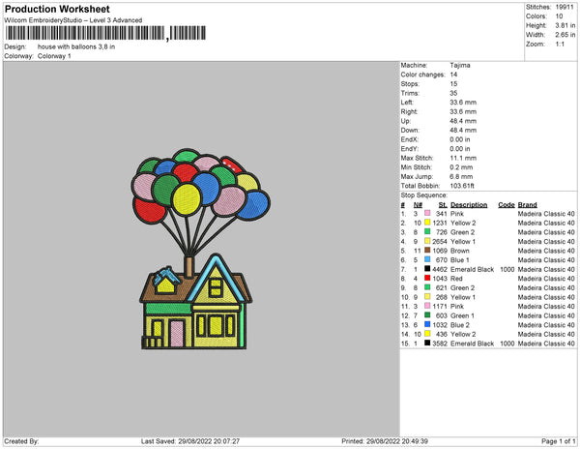Click the 'Brown' description in row 5
The width and height of the screenshot is (580, 449).
point(460,251)
